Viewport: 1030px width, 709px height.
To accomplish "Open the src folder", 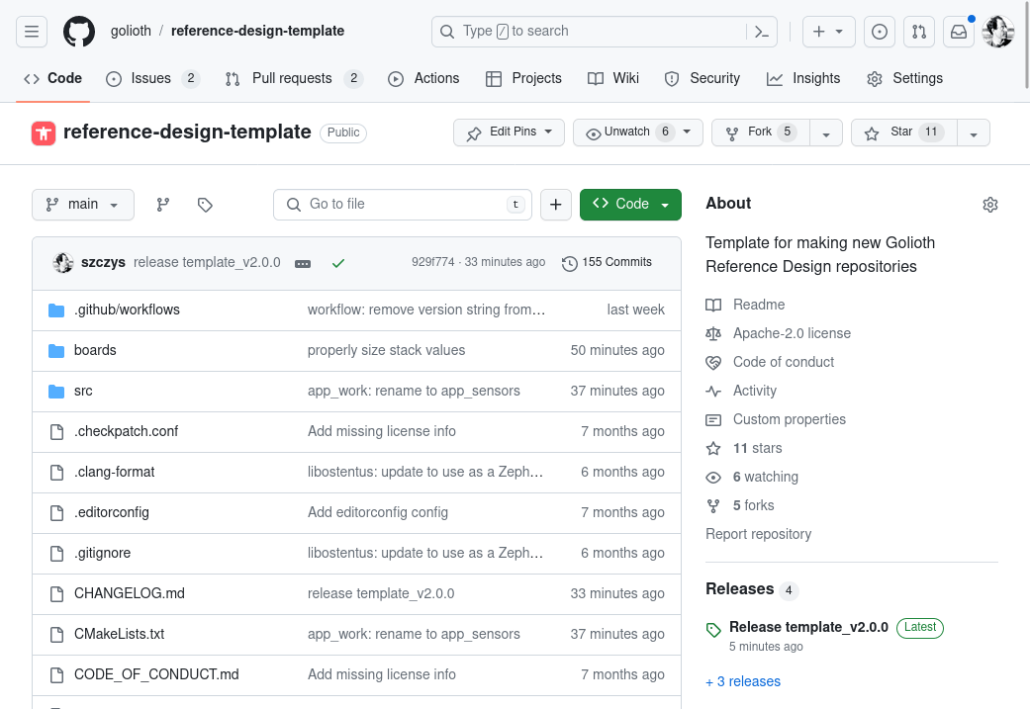I will click(83, 392).
